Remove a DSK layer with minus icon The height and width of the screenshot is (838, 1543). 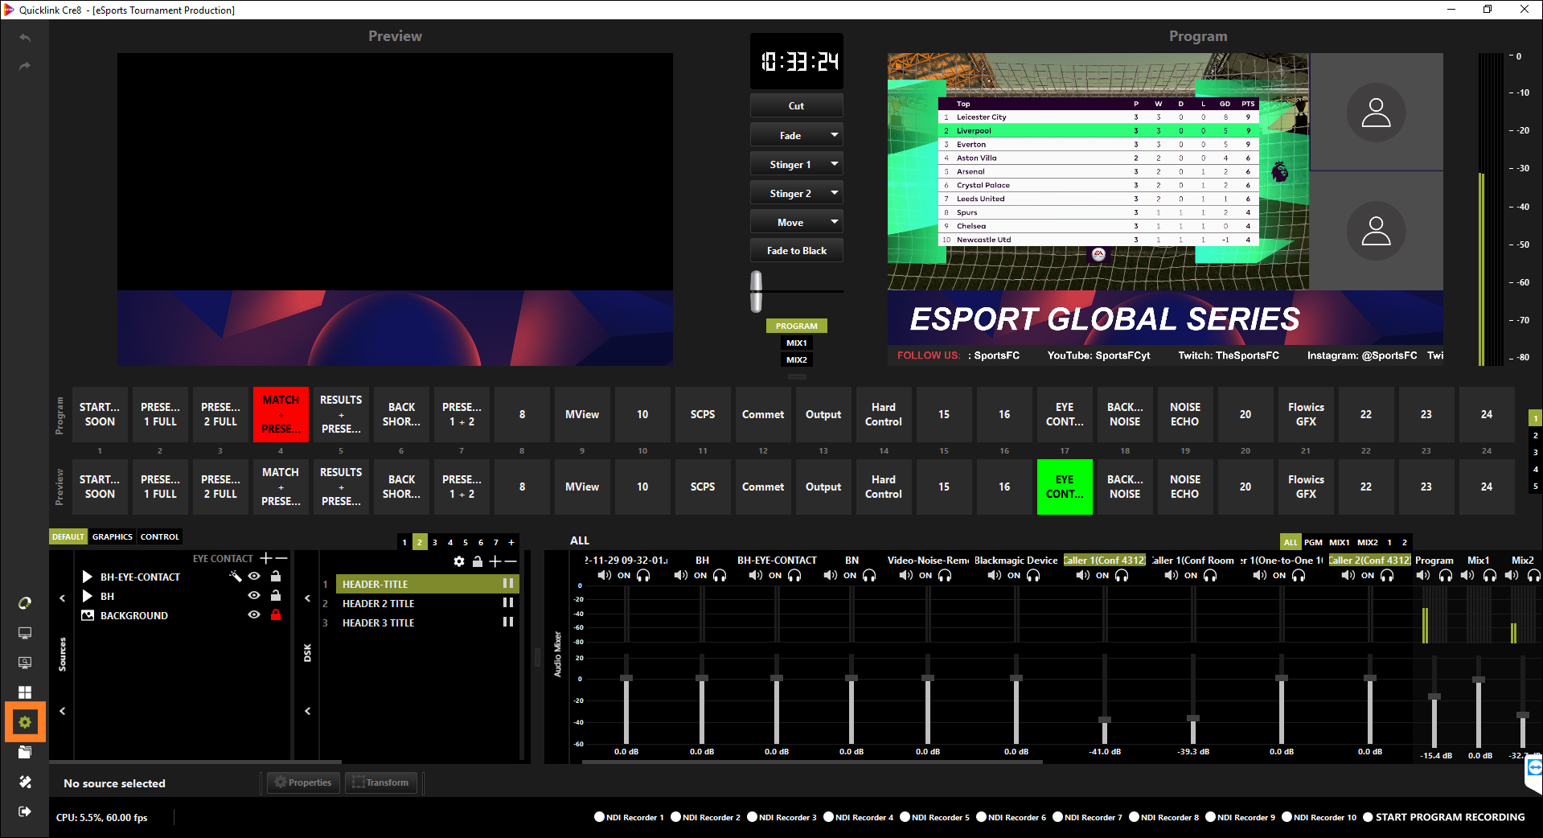point(511,561)
